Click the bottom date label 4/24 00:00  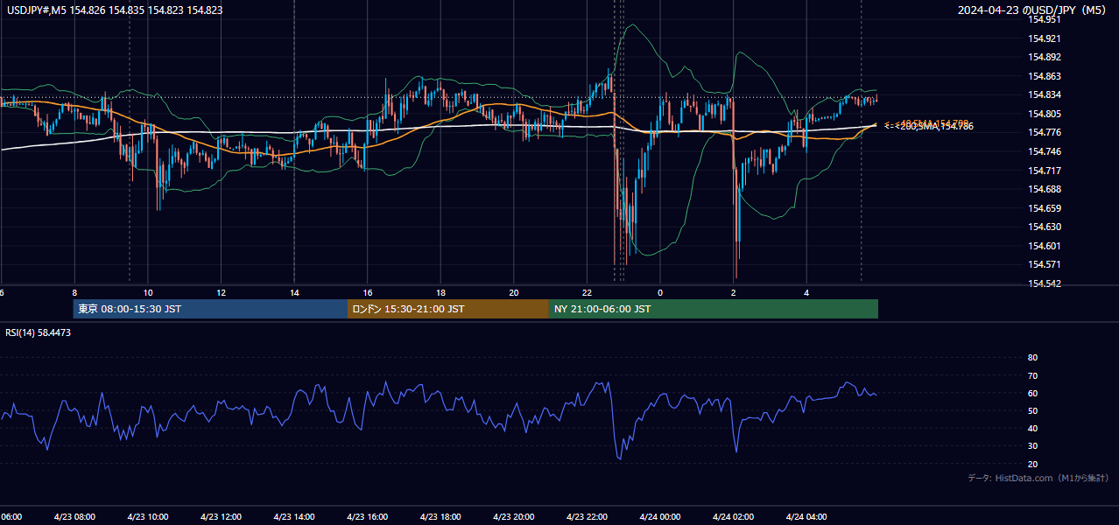660,517
